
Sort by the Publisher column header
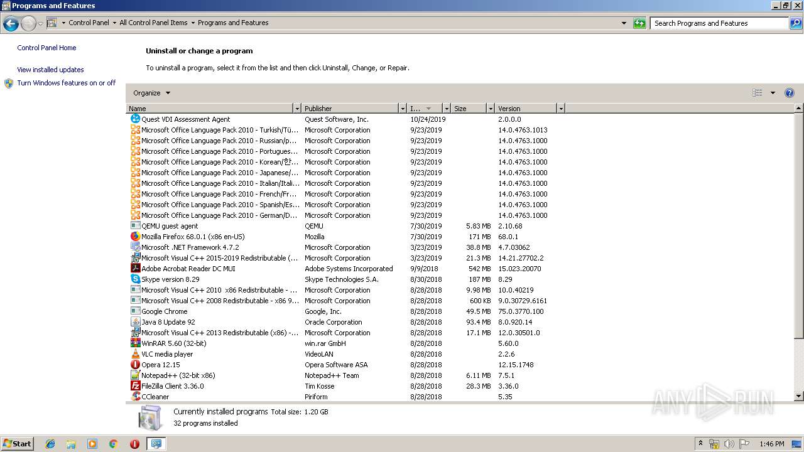point(350,109)
